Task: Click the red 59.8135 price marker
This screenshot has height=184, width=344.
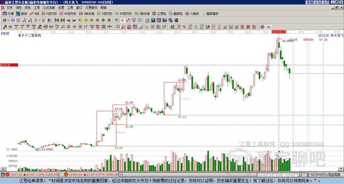Action: point(9,65)
